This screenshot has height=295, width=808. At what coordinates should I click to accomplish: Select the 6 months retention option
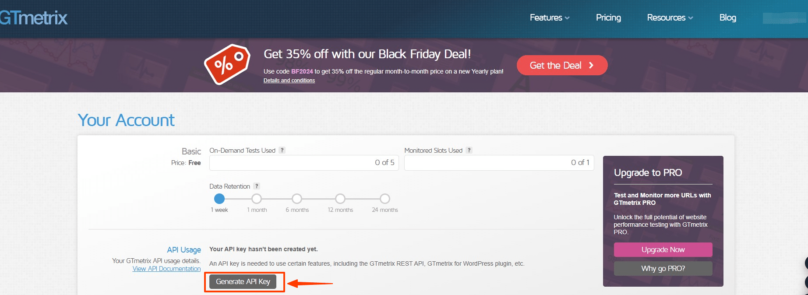coord(297,199)
